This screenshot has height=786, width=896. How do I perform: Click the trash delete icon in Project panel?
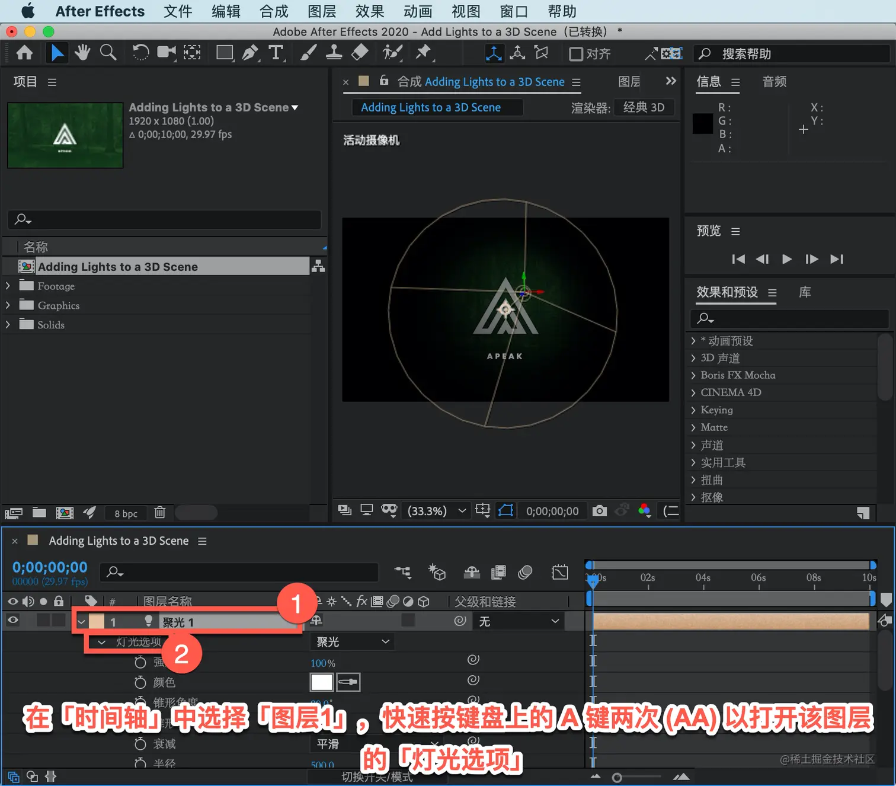pyautogui.click(x=159, y=513)
